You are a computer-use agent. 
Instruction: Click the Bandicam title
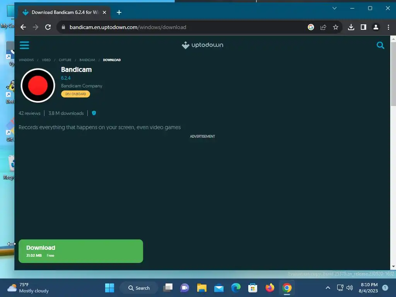coord(76,70)
